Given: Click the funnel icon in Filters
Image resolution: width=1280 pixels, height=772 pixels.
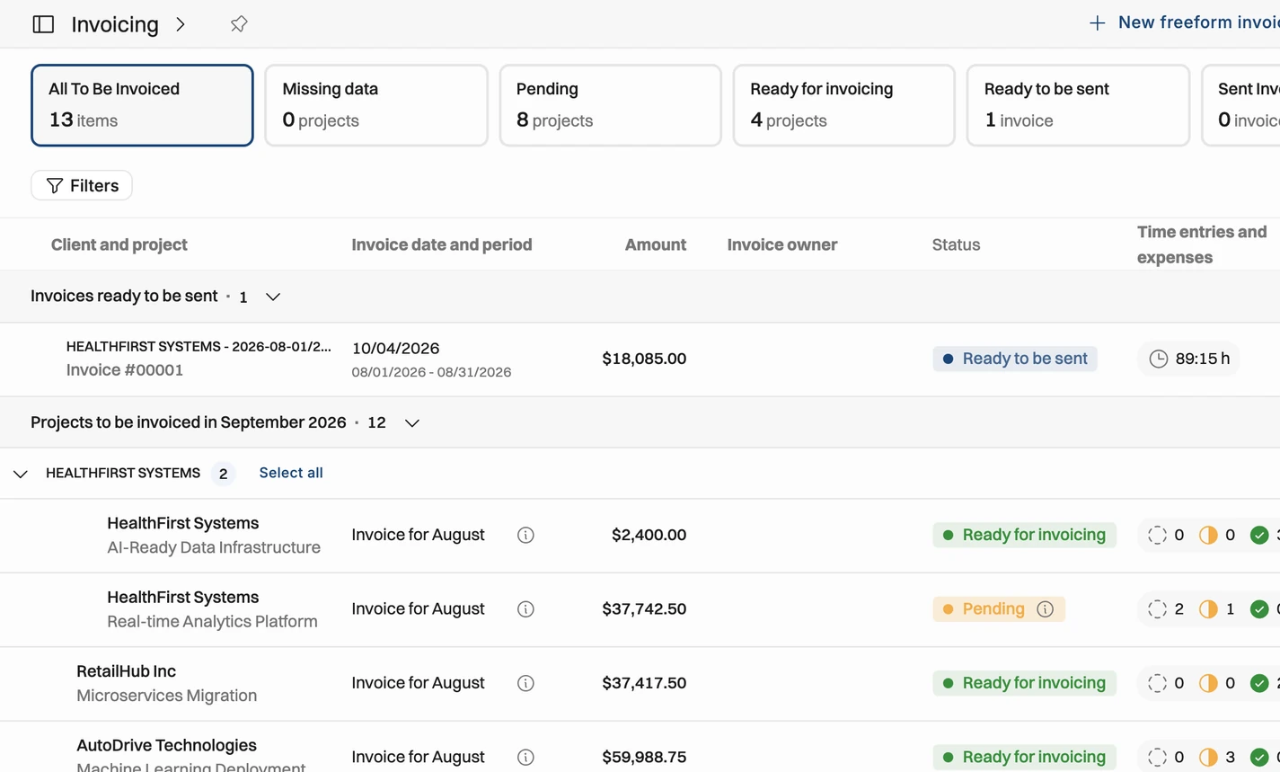Looking at the screenshot, I should 55,185.
